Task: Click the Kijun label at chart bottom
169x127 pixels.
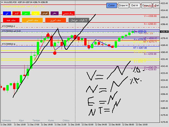Action: coord(22,120)
